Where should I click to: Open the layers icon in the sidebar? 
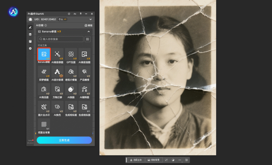pyautogui.click(x=30, y=34)
